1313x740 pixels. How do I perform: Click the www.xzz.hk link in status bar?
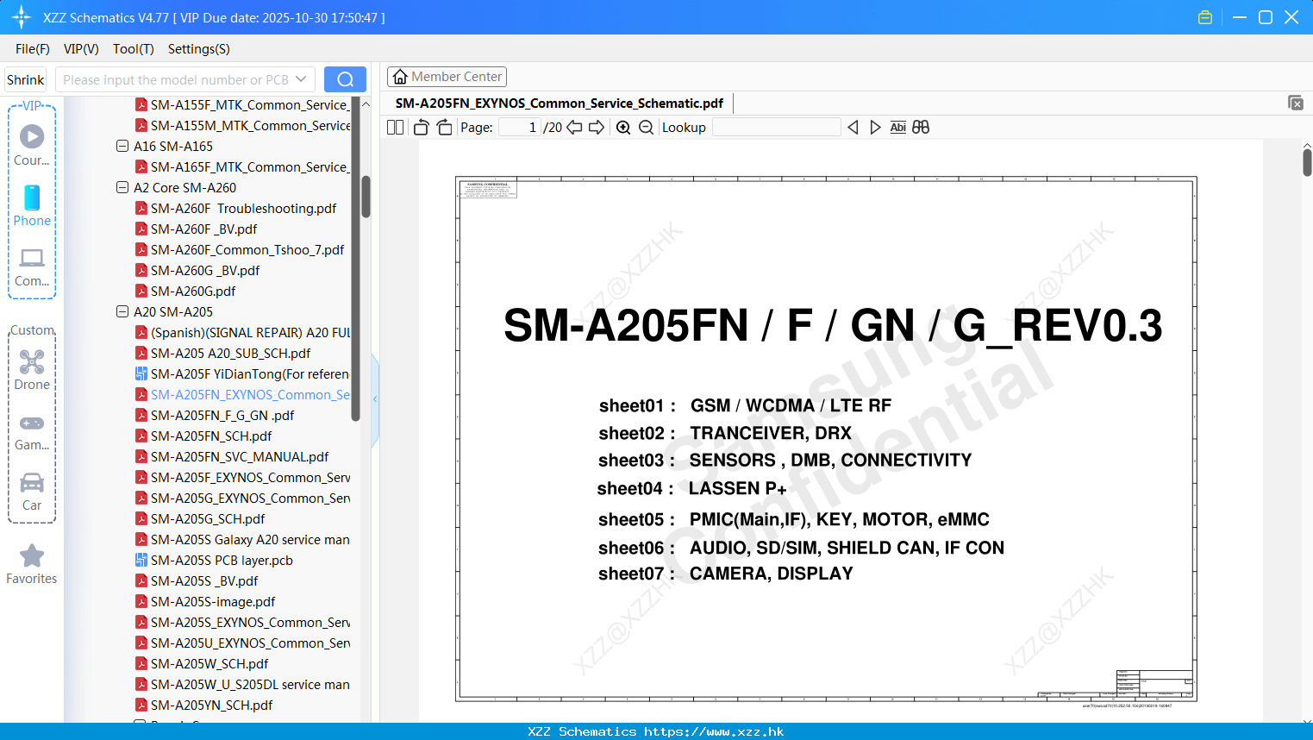pyautogui.click(x=714, y=731)
